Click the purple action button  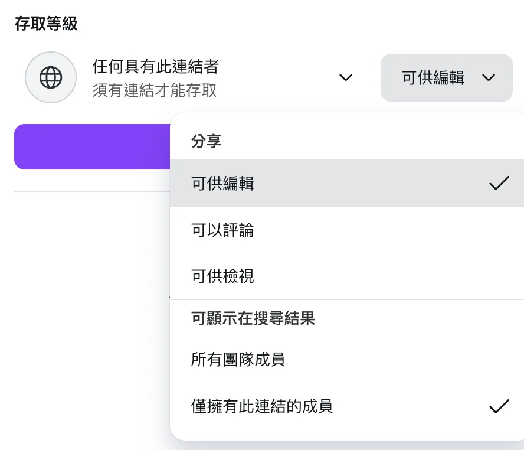(89, 146)
